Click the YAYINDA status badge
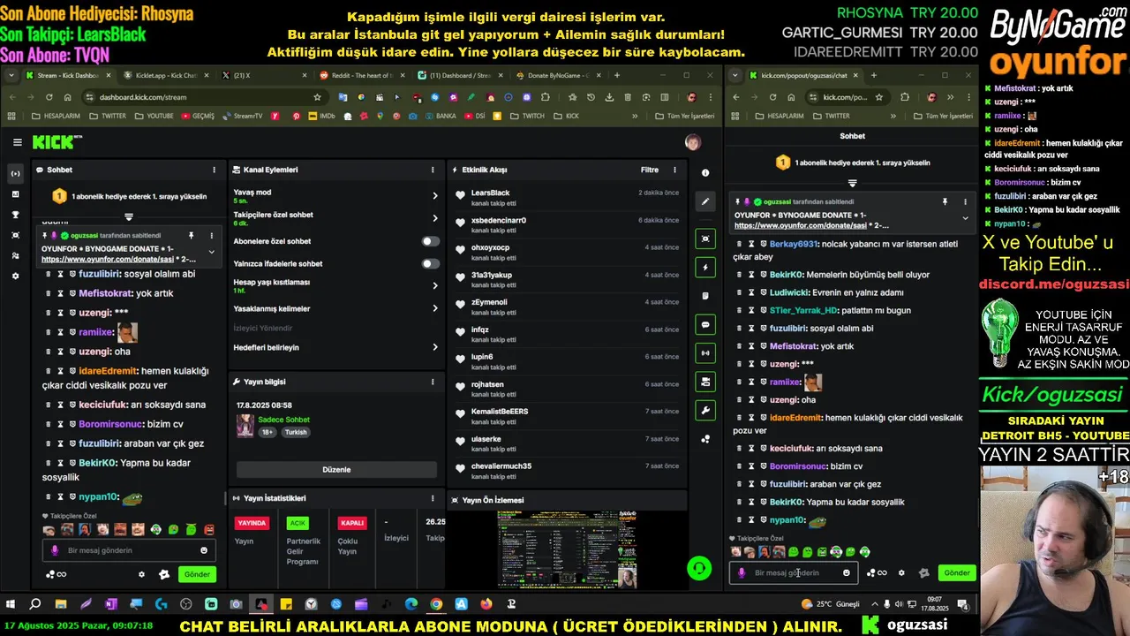The height and width of the screenshot is (636, 1130). (252, 523)
